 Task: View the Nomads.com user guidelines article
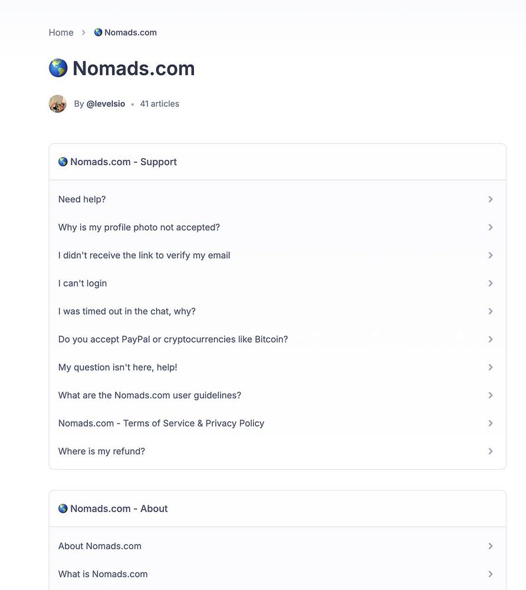(x=149, y=395)
